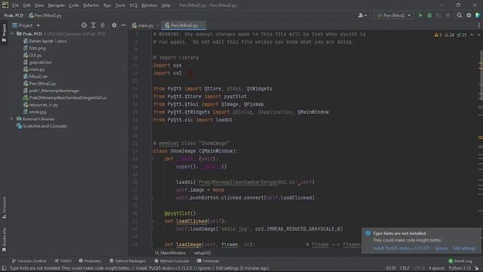Go to next highlighted error arrow
483x272 pixels.
478,35
